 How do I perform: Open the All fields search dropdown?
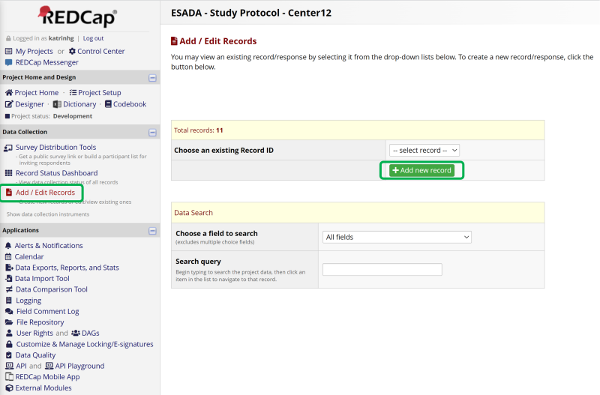coord(396,237)
